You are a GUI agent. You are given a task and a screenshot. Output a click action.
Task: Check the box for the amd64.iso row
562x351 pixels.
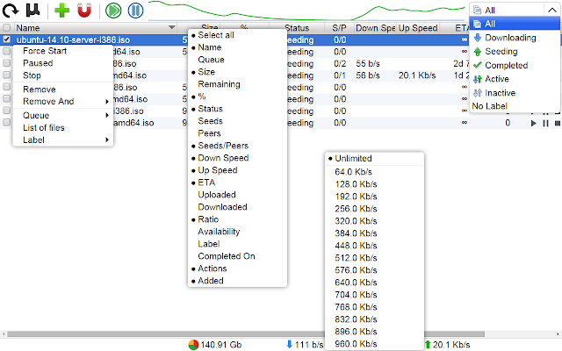point(6,123)
